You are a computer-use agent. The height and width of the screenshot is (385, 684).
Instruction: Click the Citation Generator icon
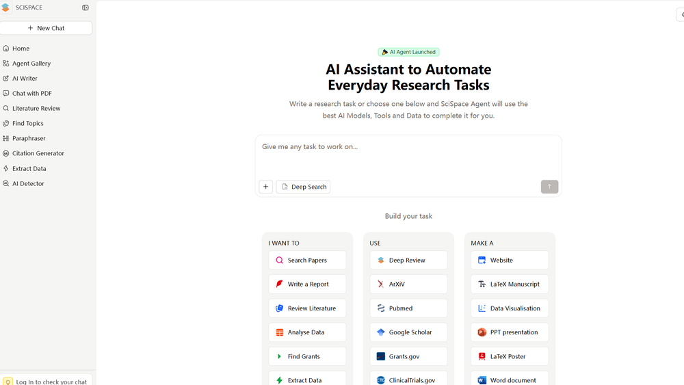(5, 153)
